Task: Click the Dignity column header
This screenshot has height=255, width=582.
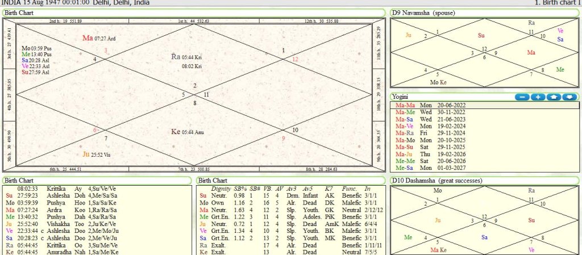Action: coord(221,188)
